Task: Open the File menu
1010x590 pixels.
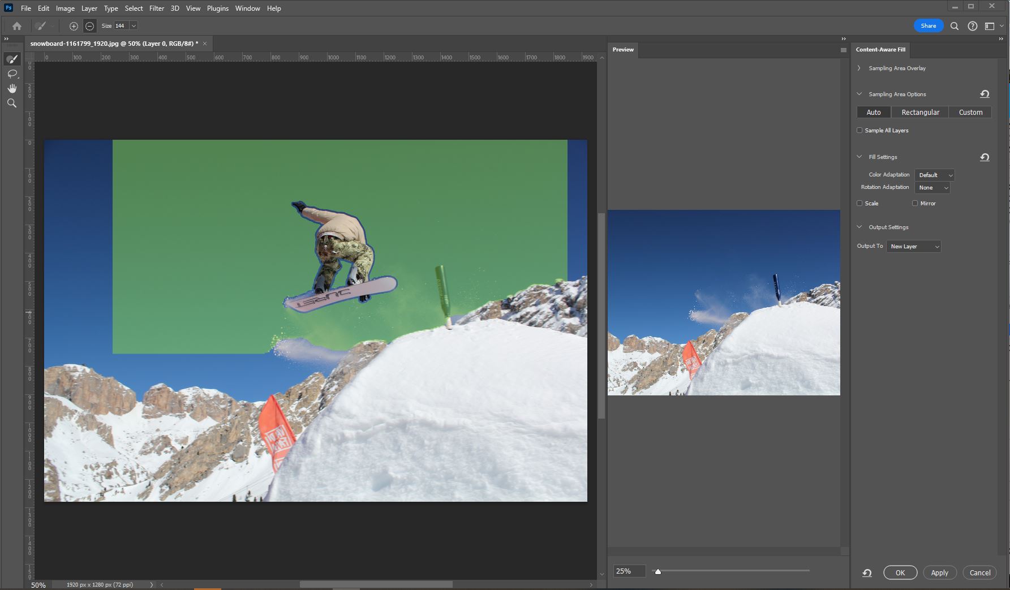Action: tap(26, 8)
